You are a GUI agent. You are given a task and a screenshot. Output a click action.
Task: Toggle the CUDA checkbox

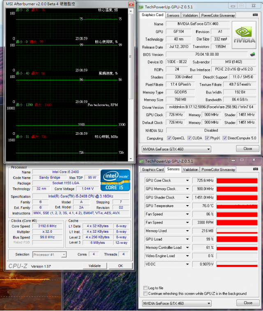pyautogui.click(x=189, y=138)
